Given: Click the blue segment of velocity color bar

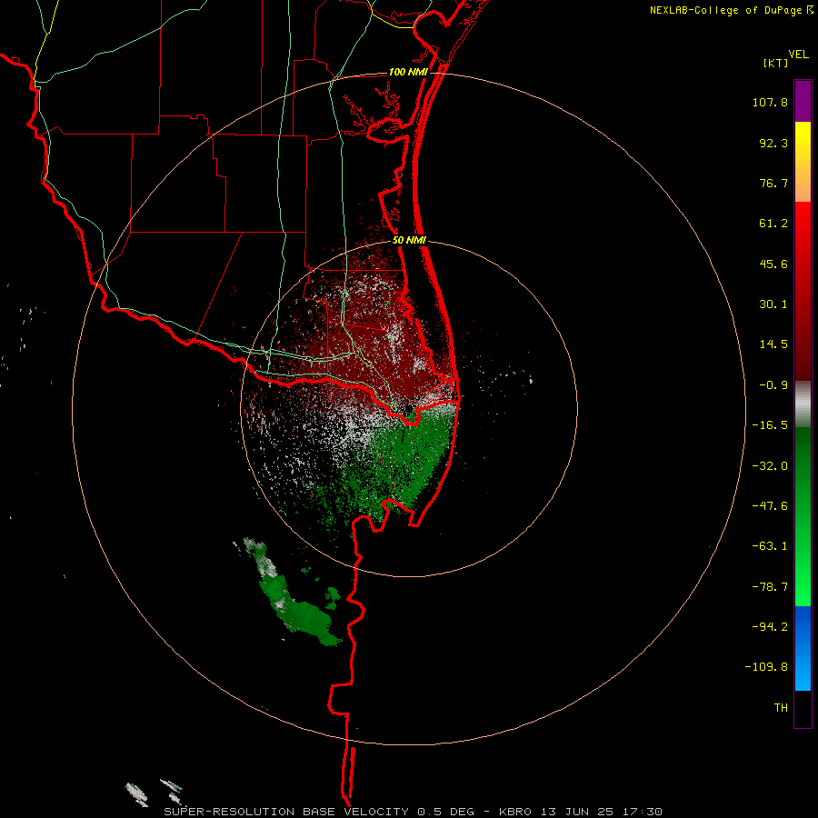Looking at the screenshot, I should [803, 648].
